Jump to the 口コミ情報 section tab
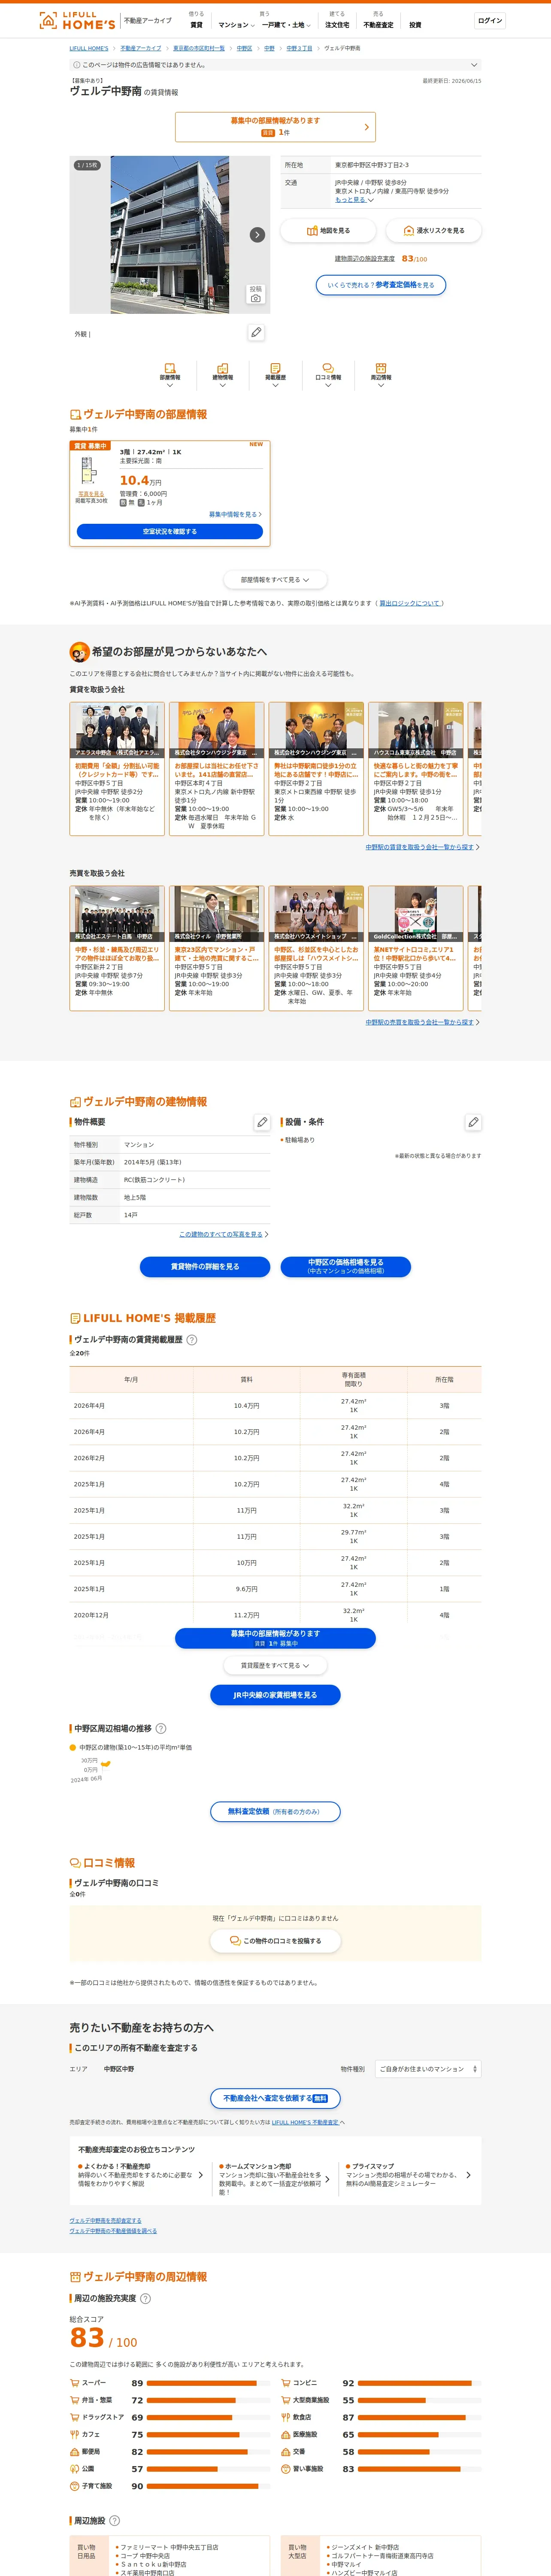551x2576 pixels. coord(328,374)
